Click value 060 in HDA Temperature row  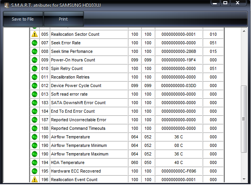[135, 162]
